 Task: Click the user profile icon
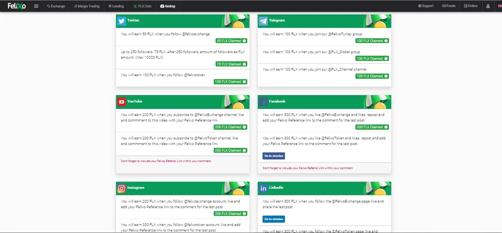click(x=488, y=6)
